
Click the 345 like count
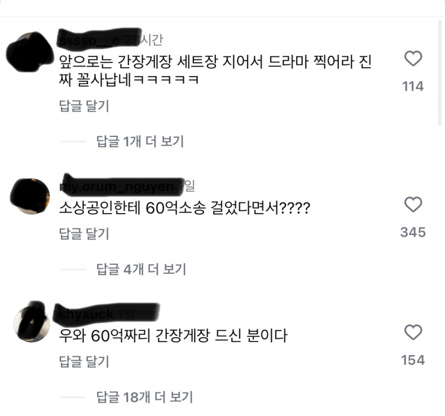[x=413, y=232]
